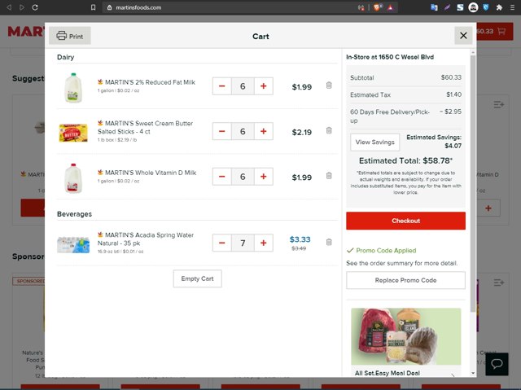
Task: Open MARTIN'S Sweet Cream Butter product link
Action: coord(145,127)
